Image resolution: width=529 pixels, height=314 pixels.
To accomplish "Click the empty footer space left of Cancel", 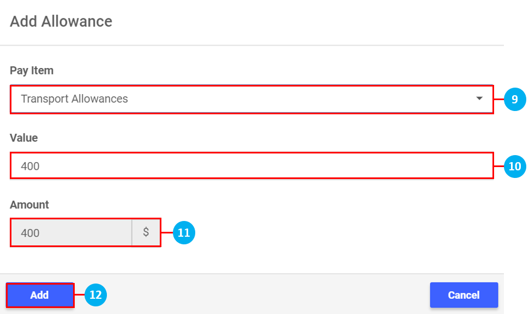I will [262, 294].
